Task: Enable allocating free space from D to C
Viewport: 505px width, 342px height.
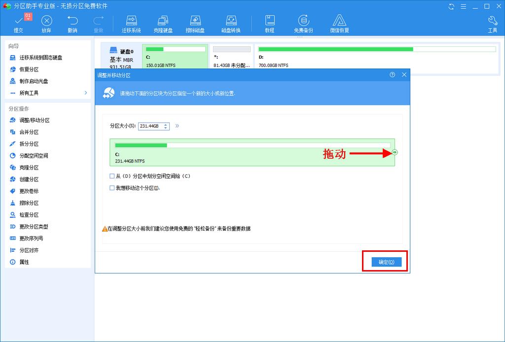Action: click(x=112, y=176)
